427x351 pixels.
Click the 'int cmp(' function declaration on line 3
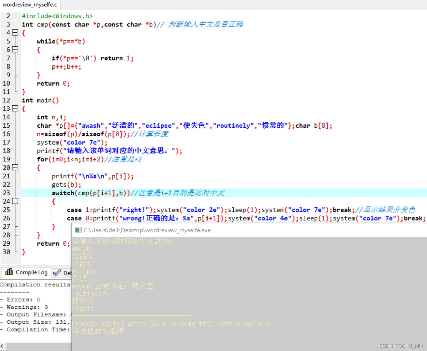tap(132, 24)
